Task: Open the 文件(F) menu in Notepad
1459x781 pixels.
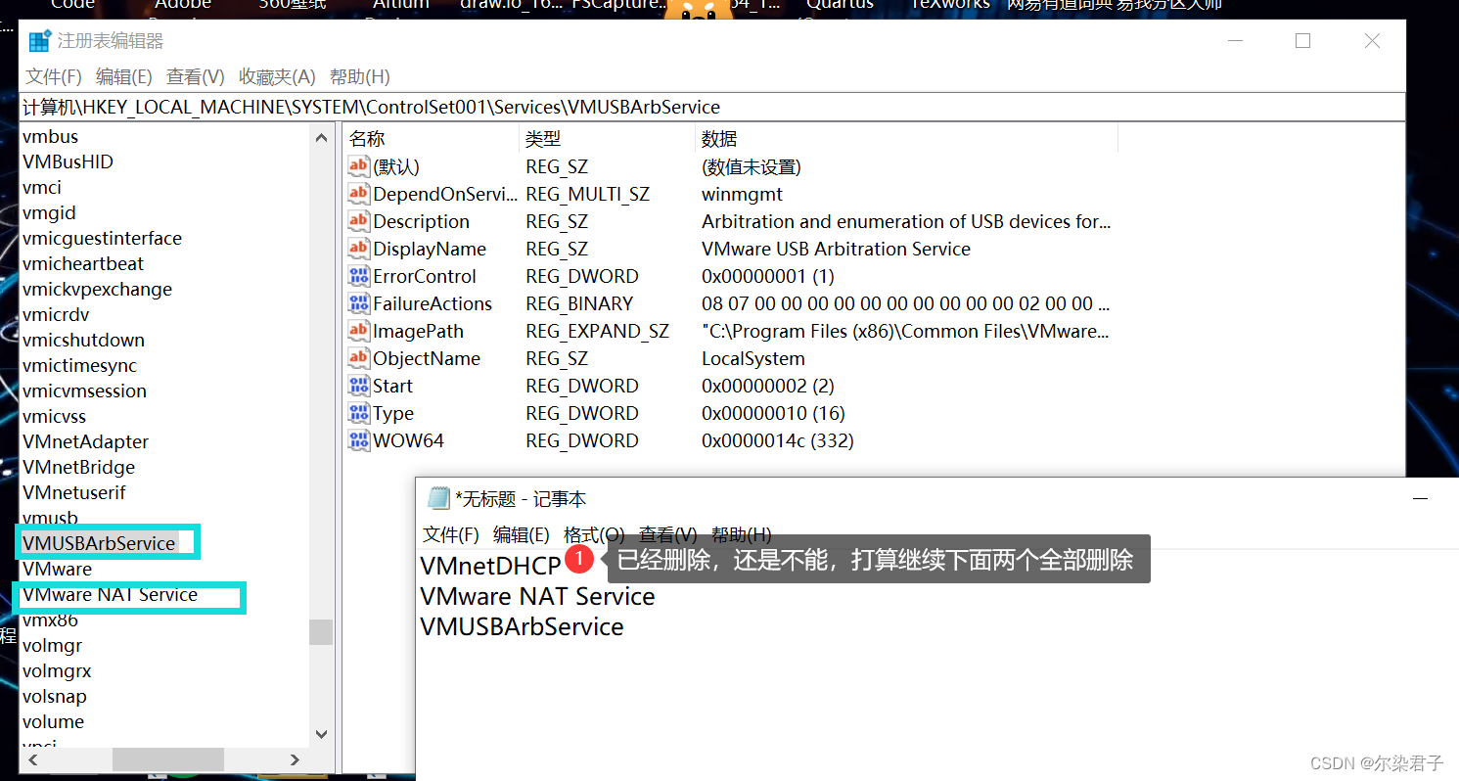Action: pos(451,534)
